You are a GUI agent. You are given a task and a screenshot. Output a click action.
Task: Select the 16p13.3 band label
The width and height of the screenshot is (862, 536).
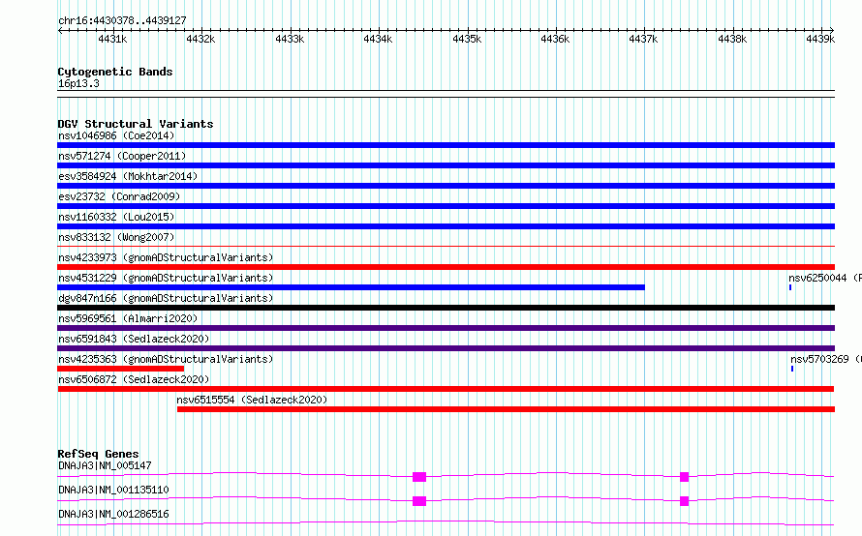coord(78,83)
